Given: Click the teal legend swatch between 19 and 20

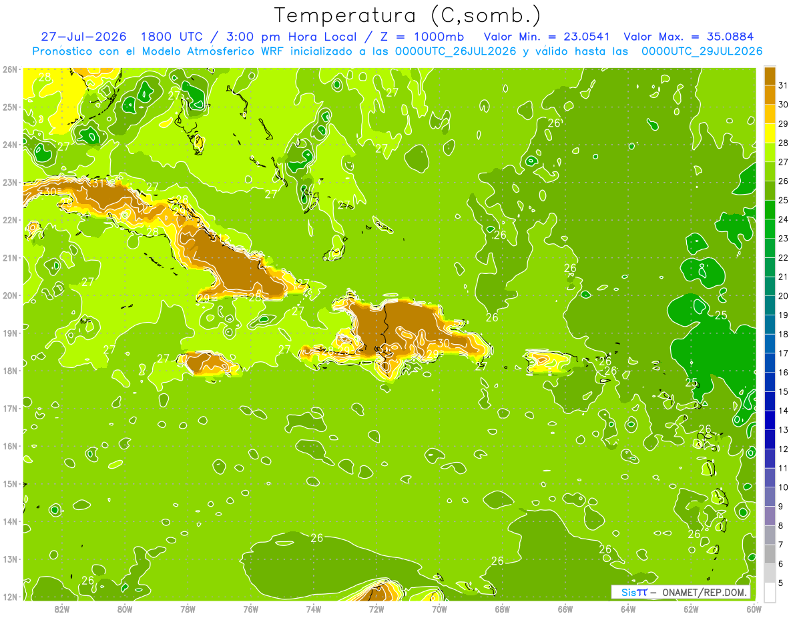Looking at the screenshot, I should [x=770, y=305].
